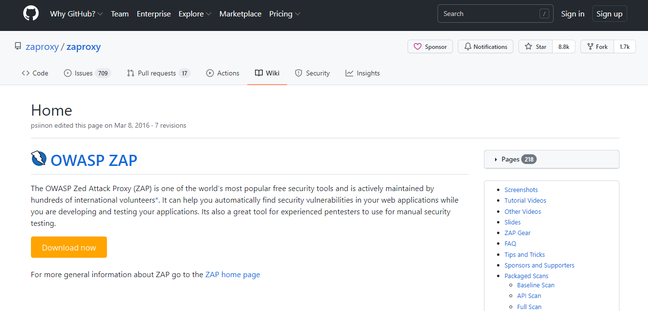This screenshot has height=311, width=648.
Task: Open the Screenshots wiki link
Action: (521, 190)
